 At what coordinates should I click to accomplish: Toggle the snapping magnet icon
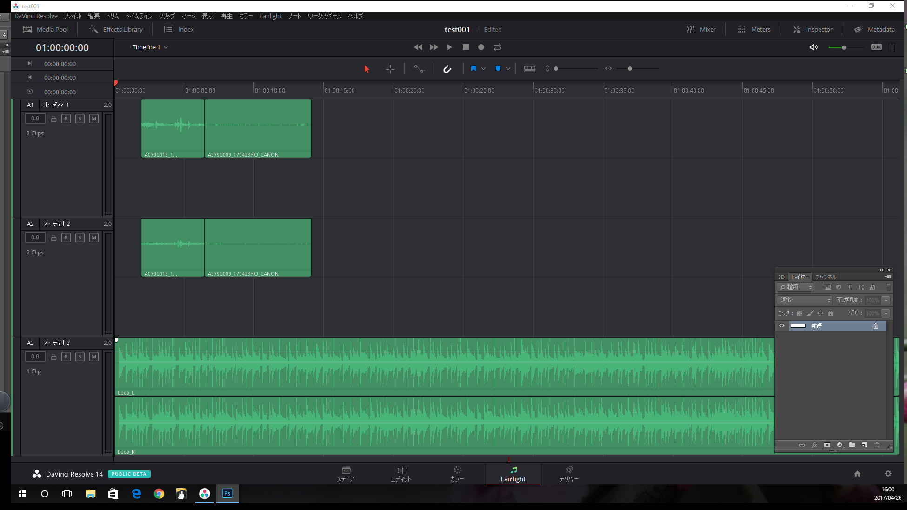coord(447,69)
